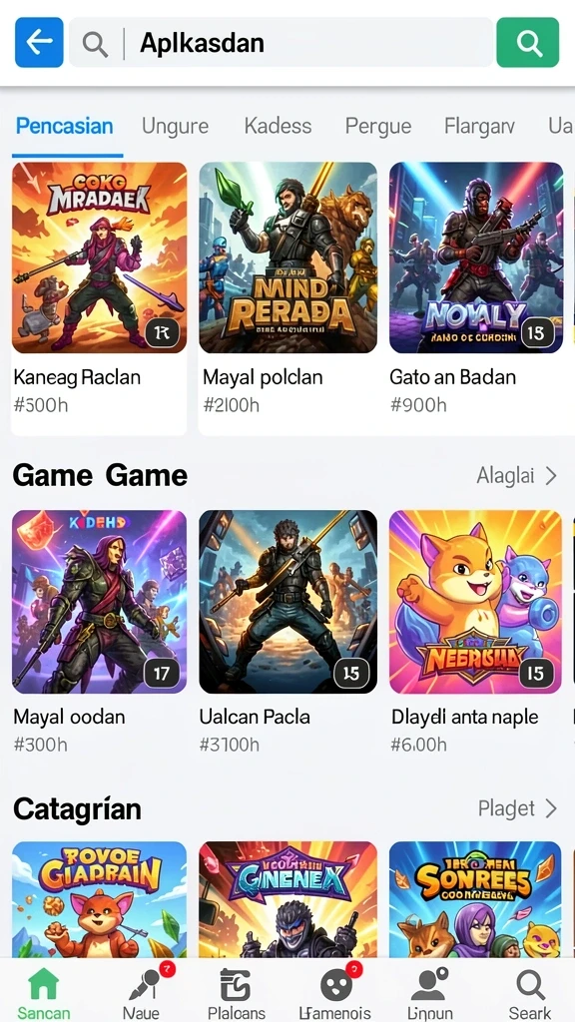The width and height of the screenshot is (575, 1022).
Task: Open the Dlaydi anta naple cat game thumbnail
Action: click(475, 602)
